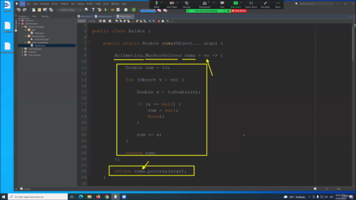This screenshot has width=356, height=200.
Task: Click the red record macro icon
Action: pos(159,21)
